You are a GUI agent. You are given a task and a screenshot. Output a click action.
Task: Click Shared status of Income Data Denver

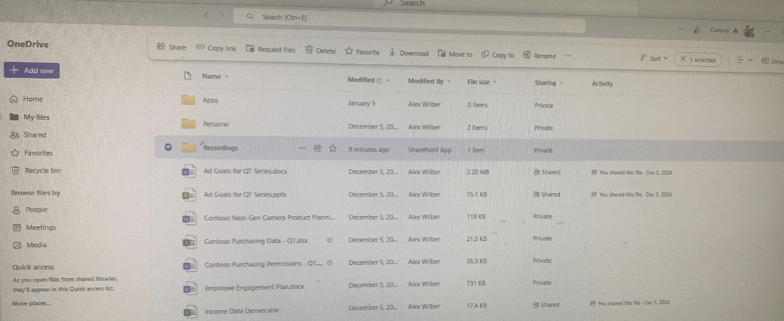point(546,304)
